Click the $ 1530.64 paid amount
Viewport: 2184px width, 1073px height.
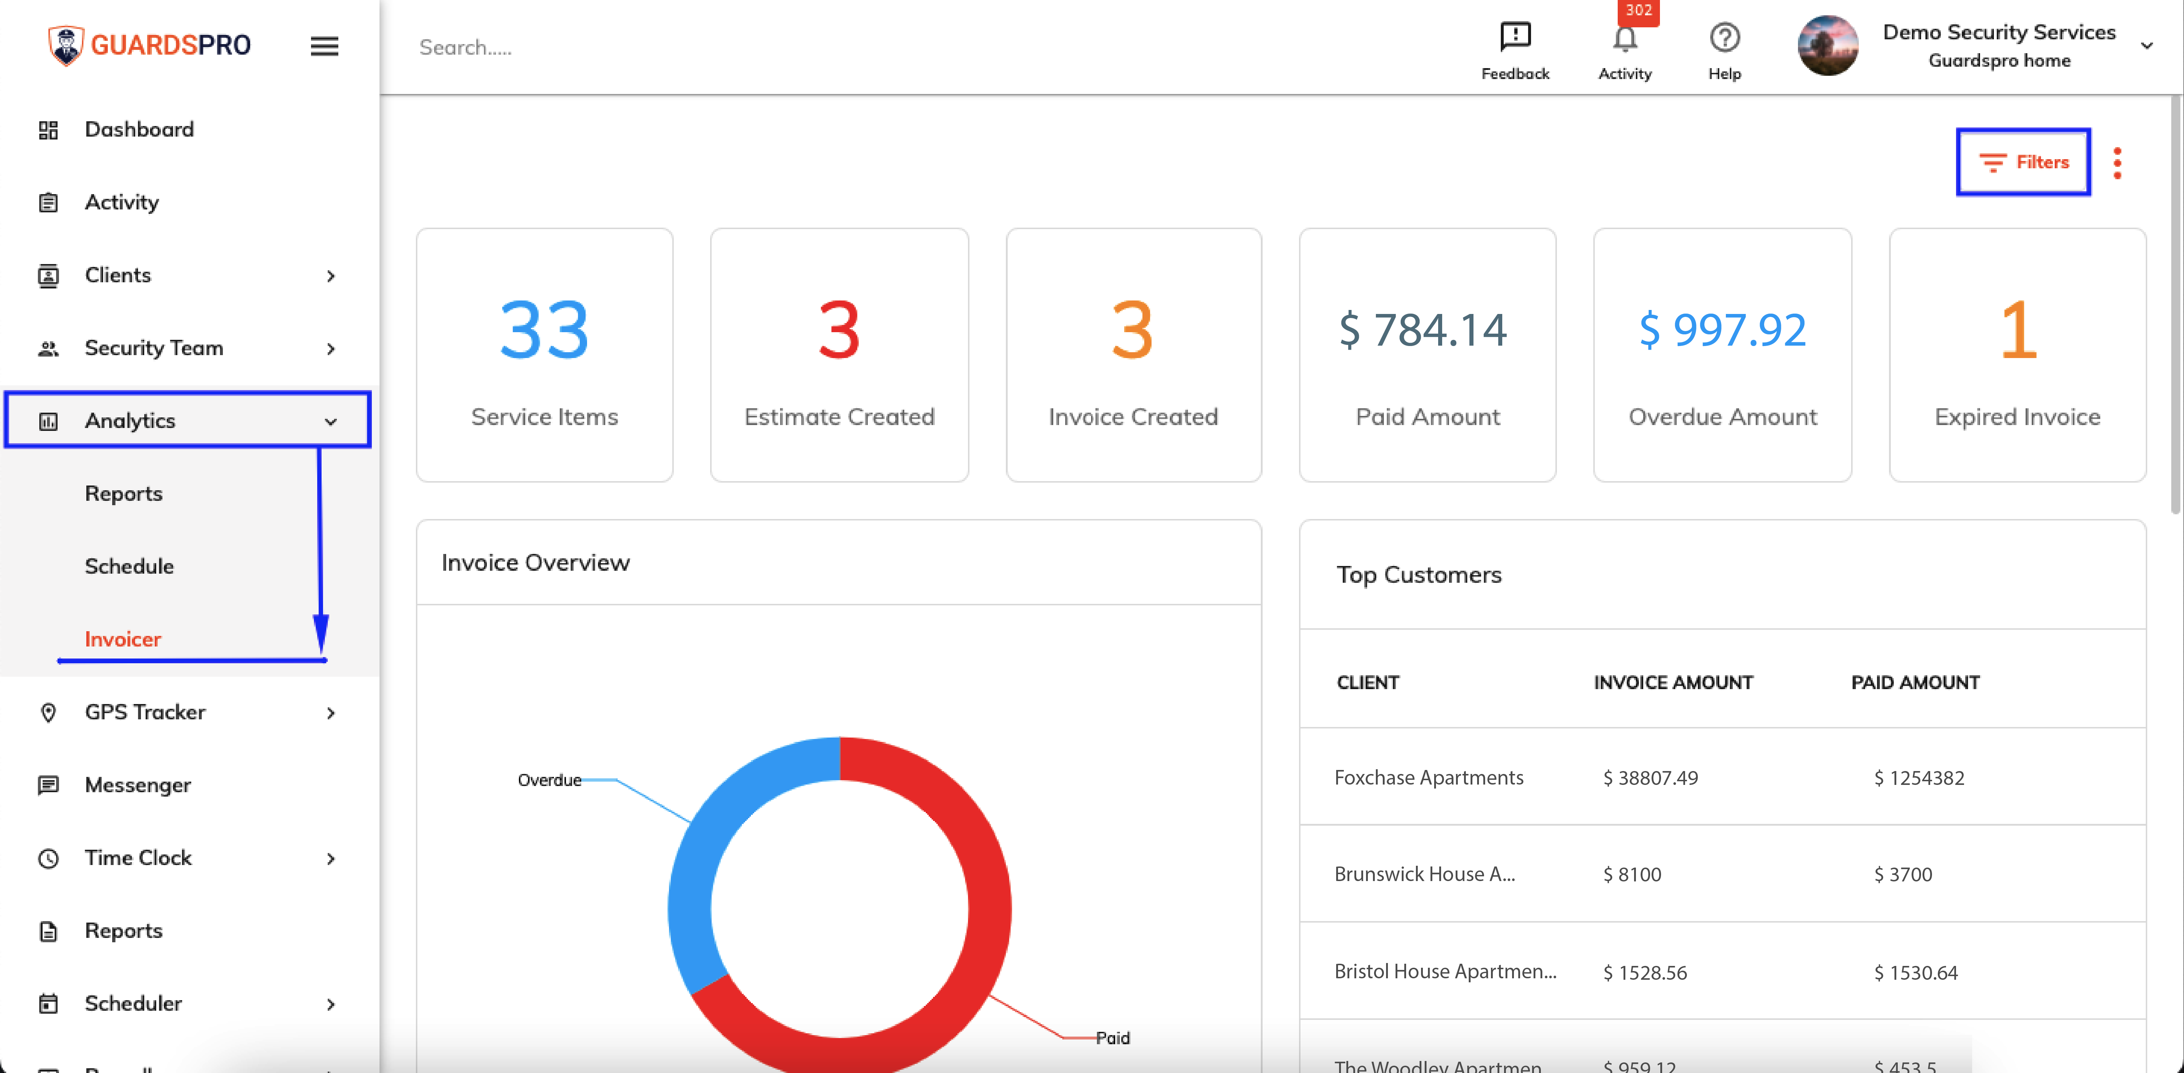tap(1915, 973)
